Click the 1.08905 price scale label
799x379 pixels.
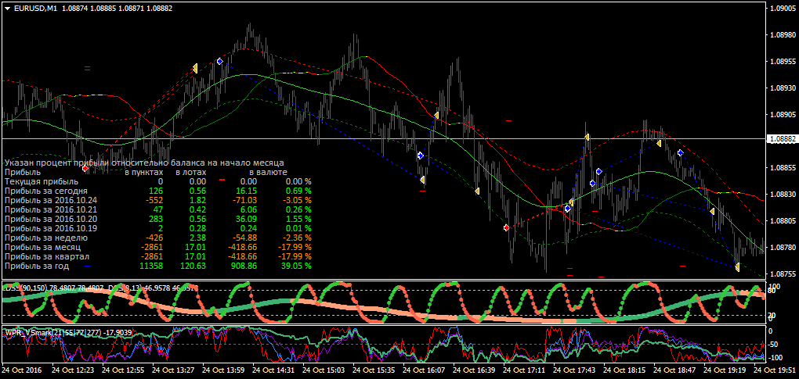(783, 115)
